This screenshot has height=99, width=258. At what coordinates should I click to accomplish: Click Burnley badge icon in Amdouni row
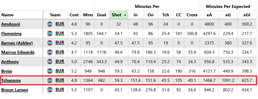50,24
